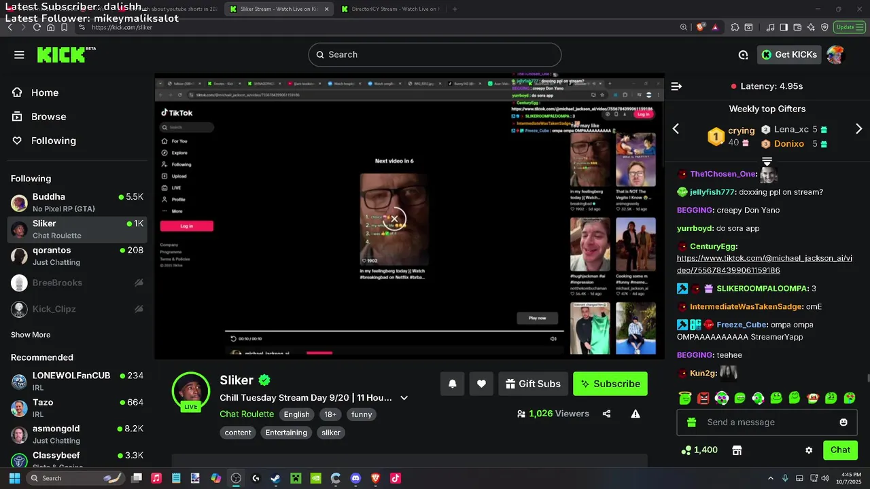
Task: Close the Sliker Stream browser tab
Action: click(326, 9)
